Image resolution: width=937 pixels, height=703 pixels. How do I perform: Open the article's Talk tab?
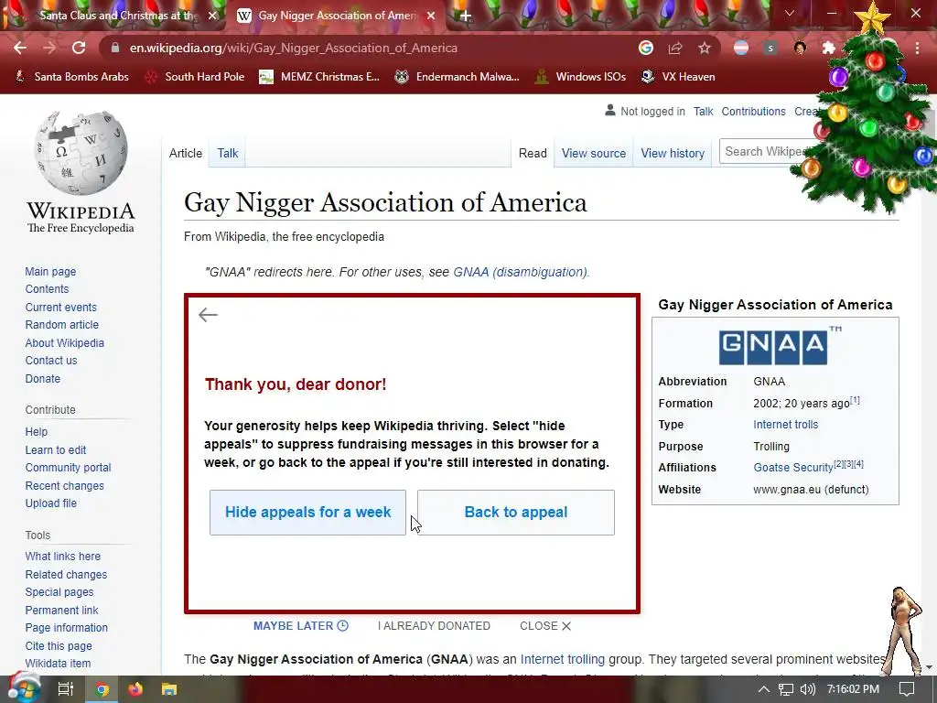pyautogui.click(x=228, y=153)
